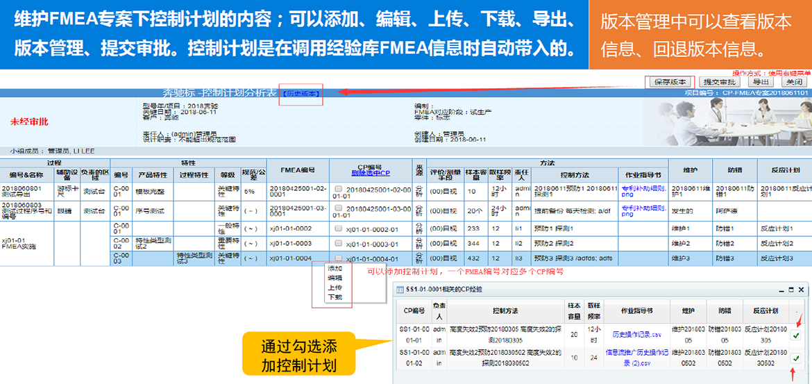The image size is (812, 384).
Task: Click green checkmark for CP SS1-01-0001-01
Action: (796, 335)
